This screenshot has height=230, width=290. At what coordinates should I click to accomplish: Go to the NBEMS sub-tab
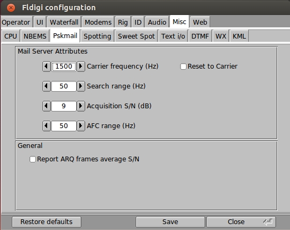click(35, 36)
